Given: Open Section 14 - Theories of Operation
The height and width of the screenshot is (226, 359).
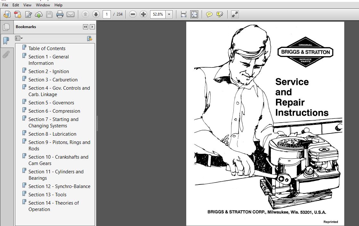Looking at the screenshot, I should 54,206.
